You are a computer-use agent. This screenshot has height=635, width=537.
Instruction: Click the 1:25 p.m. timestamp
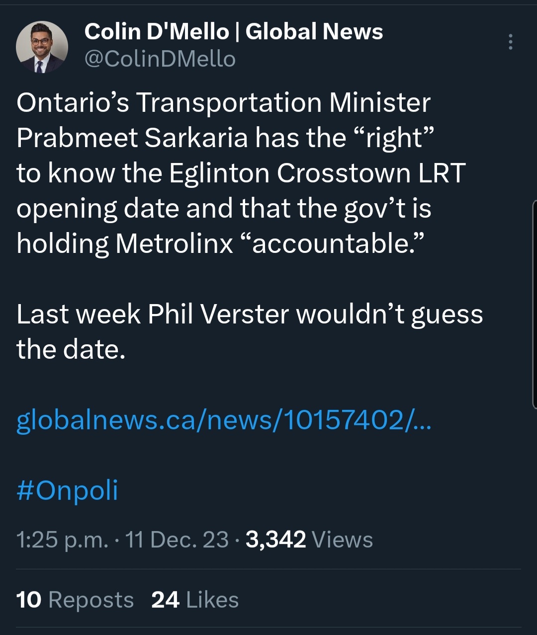tap(62, 540)
